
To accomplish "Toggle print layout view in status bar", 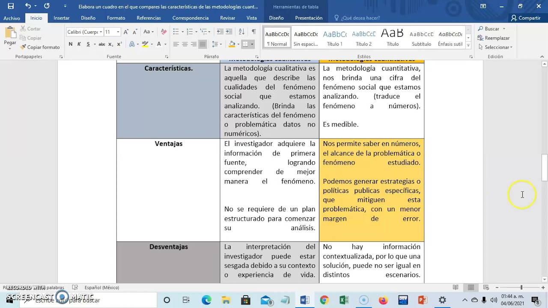I will tap(471, 287).
